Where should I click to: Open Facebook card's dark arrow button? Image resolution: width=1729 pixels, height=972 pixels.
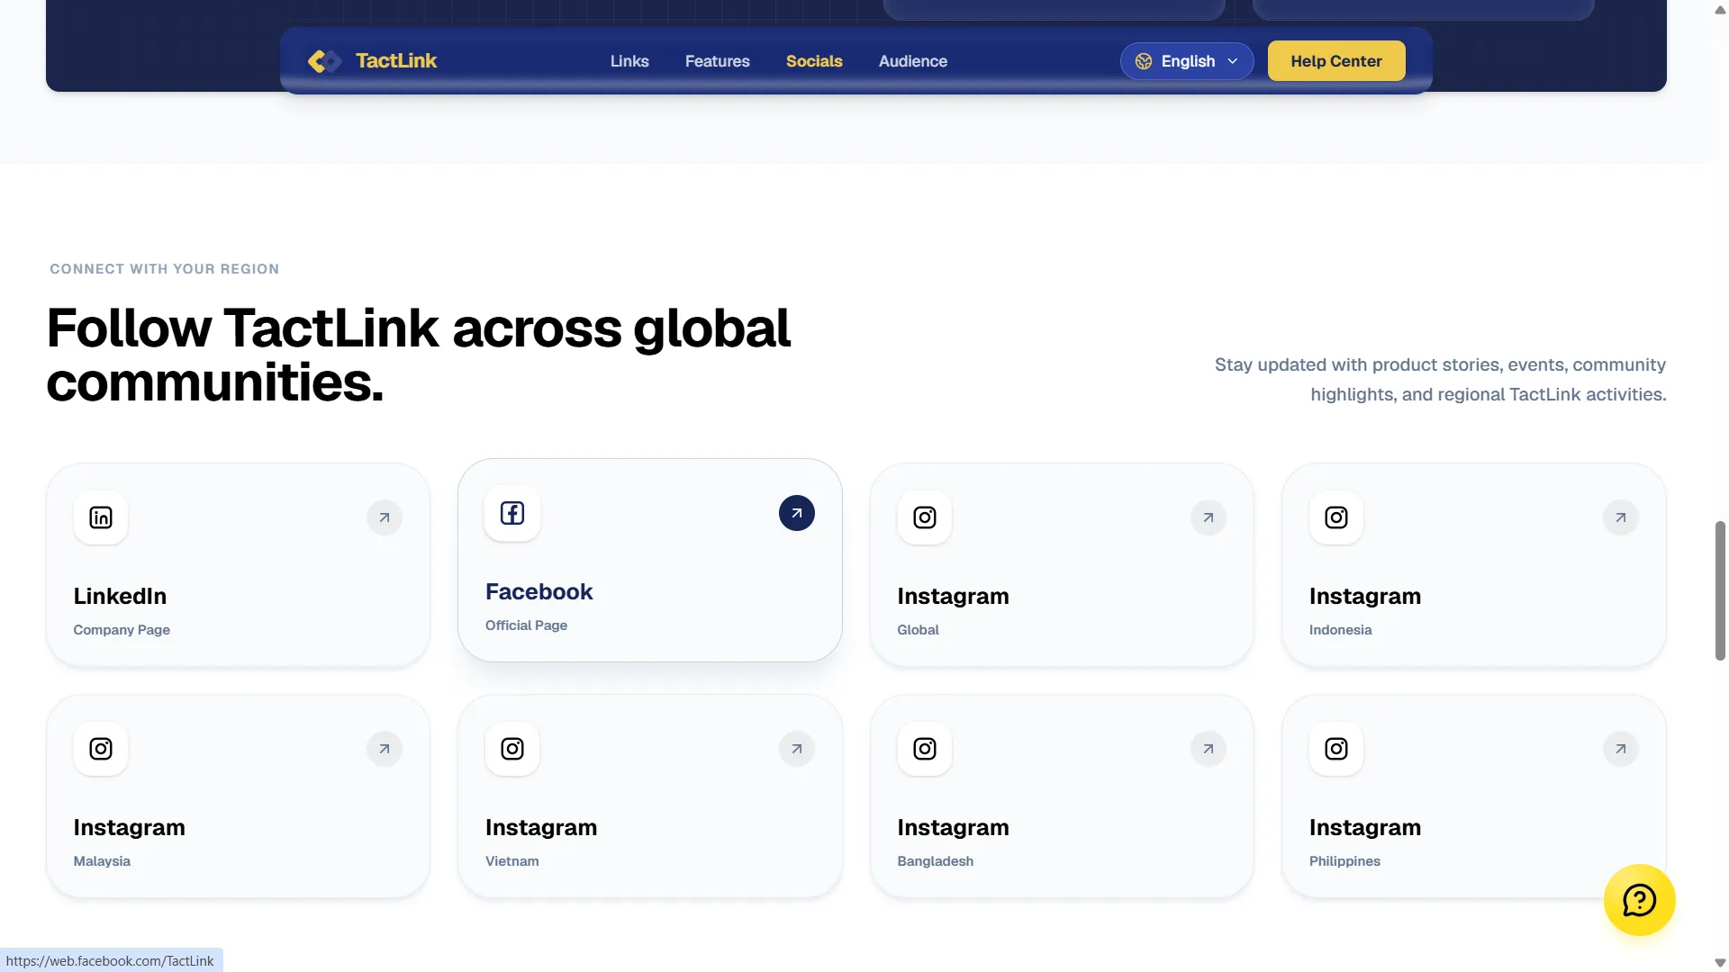(x=797, y=513)
